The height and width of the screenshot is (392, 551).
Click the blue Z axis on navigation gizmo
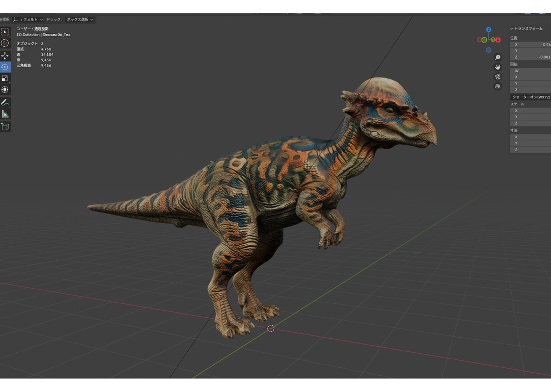tap(489, 29)
